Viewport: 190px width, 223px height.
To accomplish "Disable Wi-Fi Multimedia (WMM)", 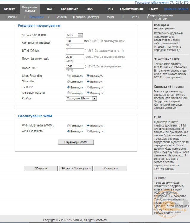I will click(69, 126).
